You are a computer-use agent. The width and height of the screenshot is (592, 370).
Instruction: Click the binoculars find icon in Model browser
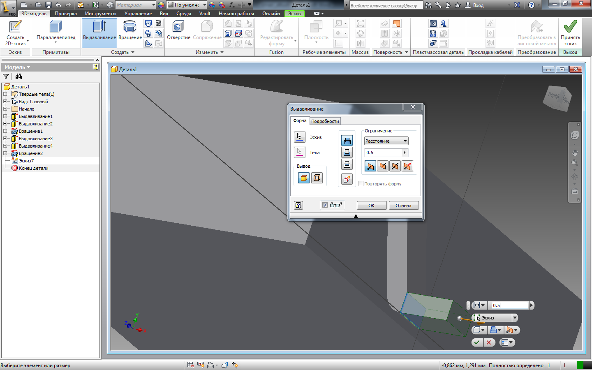click(18, 76)
